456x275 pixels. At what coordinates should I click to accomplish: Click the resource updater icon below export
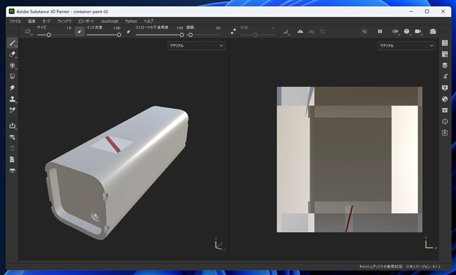click(12, 137)
